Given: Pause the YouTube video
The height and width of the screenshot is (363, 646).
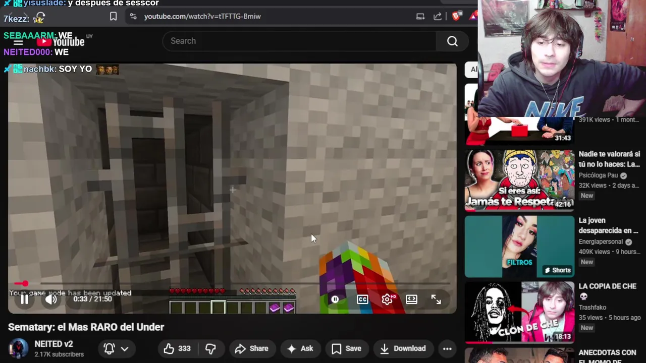Looking at the screenshot, I should tap(24, 299).
